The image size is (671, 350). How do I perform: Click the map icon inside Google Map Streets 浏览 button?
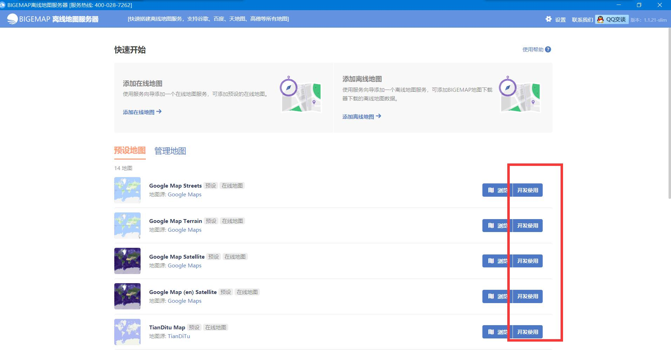[490, 190]
